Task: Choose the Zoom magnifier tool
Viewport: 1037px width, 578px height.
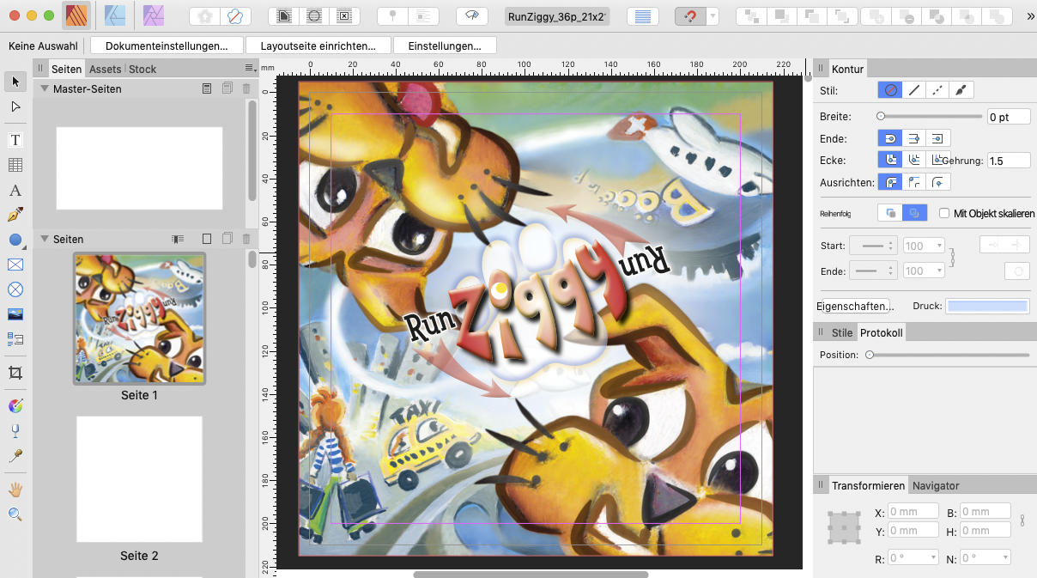Action: pyautogui.click(x=15, y=514)
